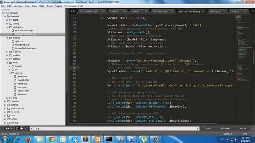Expand the assets folder
The image size is (255, 143).
(x=7, y=20)
